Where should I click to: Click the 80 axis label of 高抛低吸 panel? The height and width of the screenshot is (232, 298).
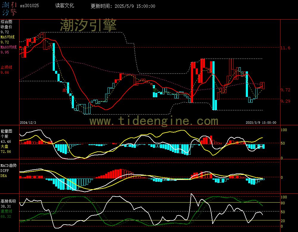(x=283, y=203)
